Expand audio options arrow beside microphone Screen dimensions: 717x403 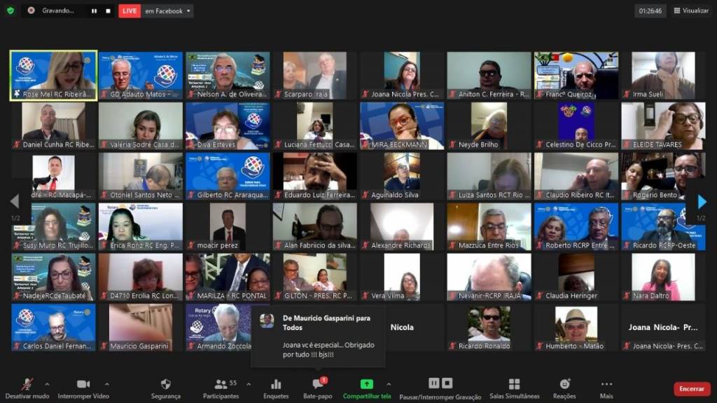pos(48,384)
